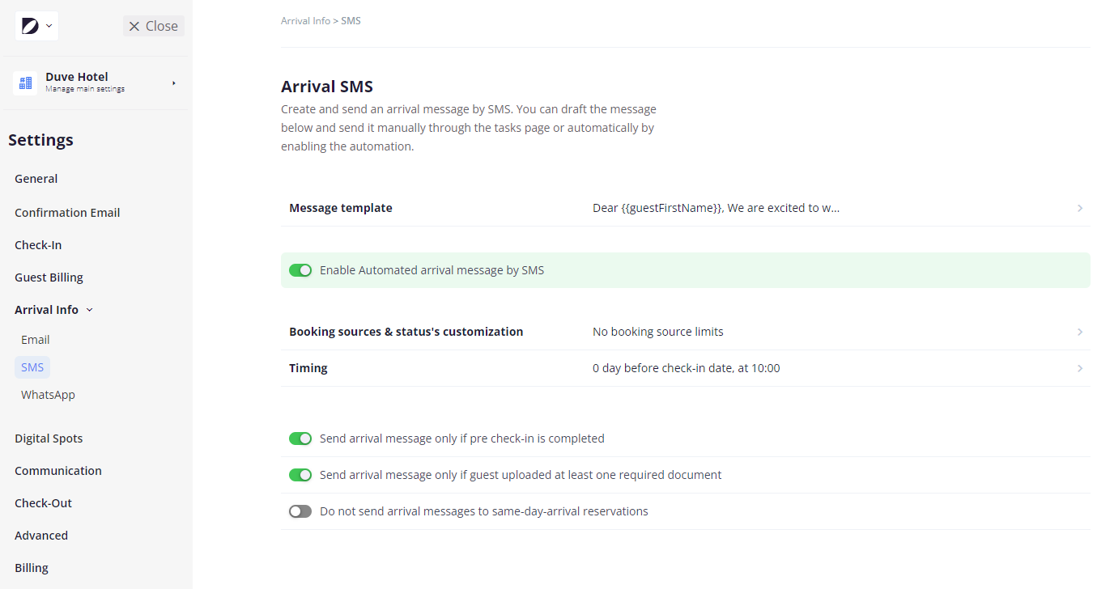Enable blocking messages for same-day arrivals

(300, 511)
